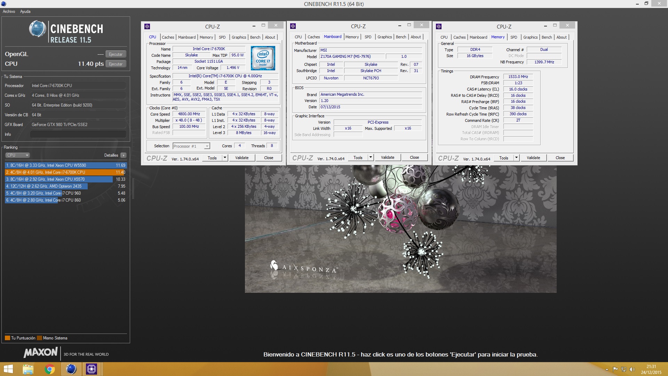
Task: Click the taskbar clock showing 21:31
Action: (x=651, y=369)
